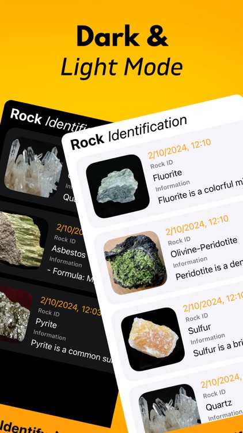Click the 'Rock ID' label above Olivine-Peridotite

tap(179, 241)
